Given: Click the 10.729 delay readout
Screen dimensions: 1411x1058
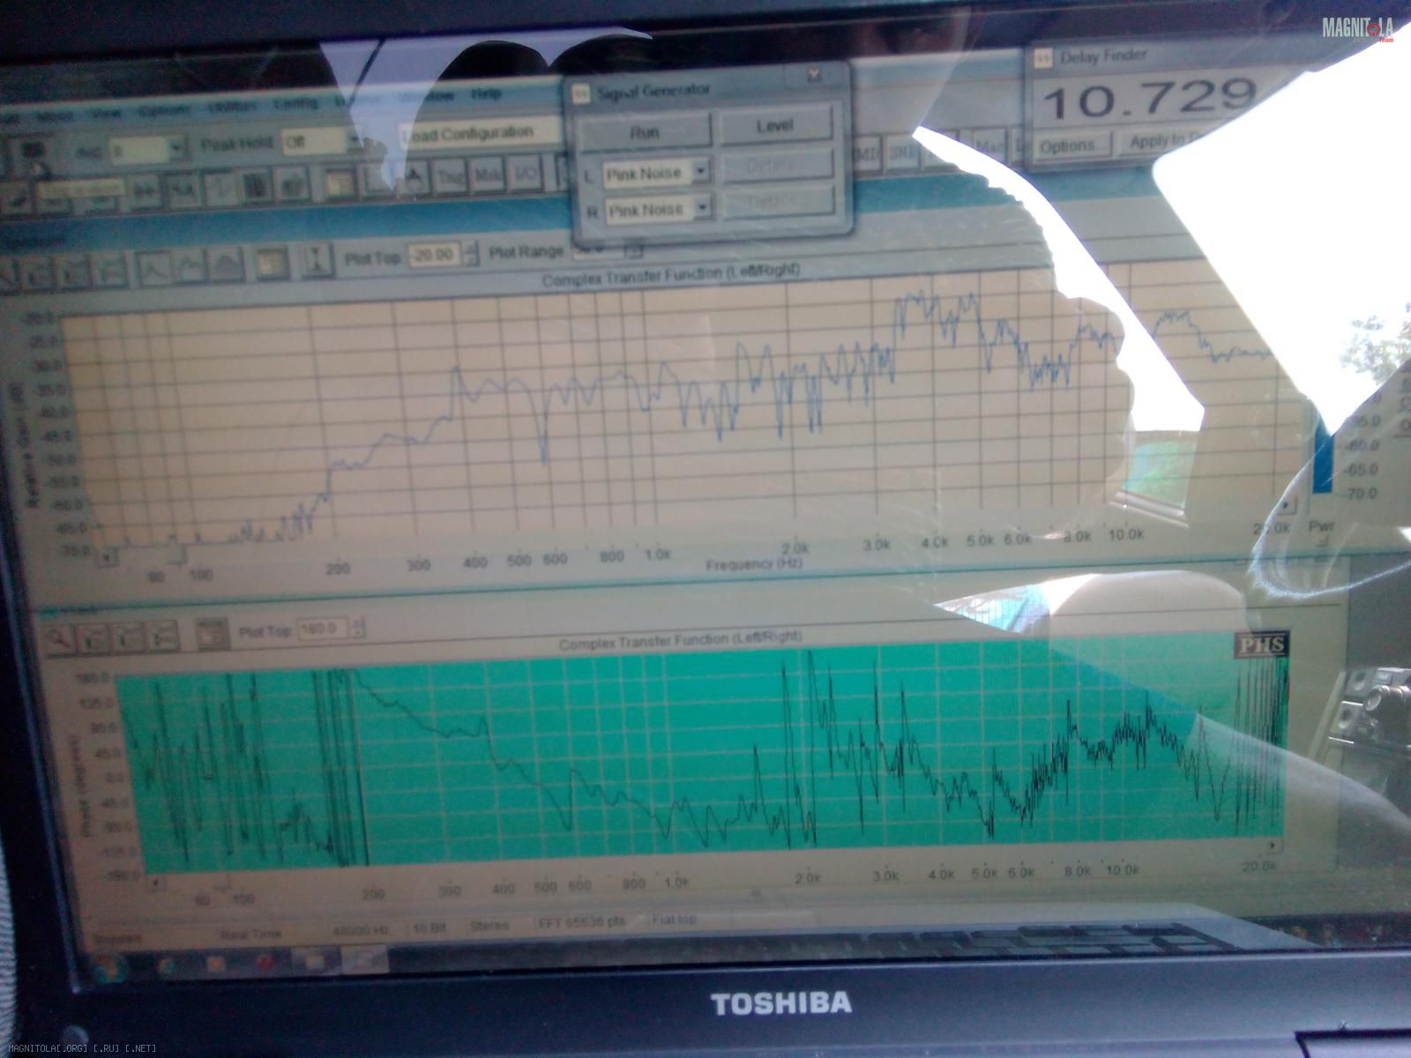Looking at the screenshot, I should [x=1150, y=98].
